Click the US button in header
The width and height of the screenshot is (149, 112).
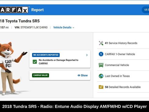click(x=145, y=10)
